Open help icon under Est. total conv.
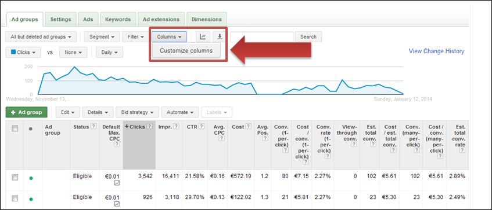The image size is (492, 210). [x=373, y=144]
